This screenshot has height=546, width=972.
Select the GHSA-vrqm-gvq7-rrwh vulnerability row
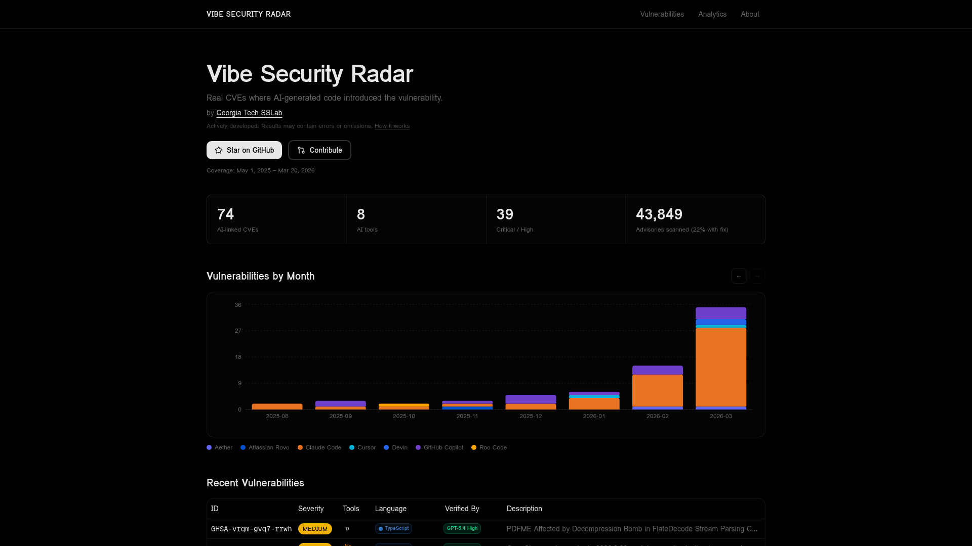(x=251, y=529)
